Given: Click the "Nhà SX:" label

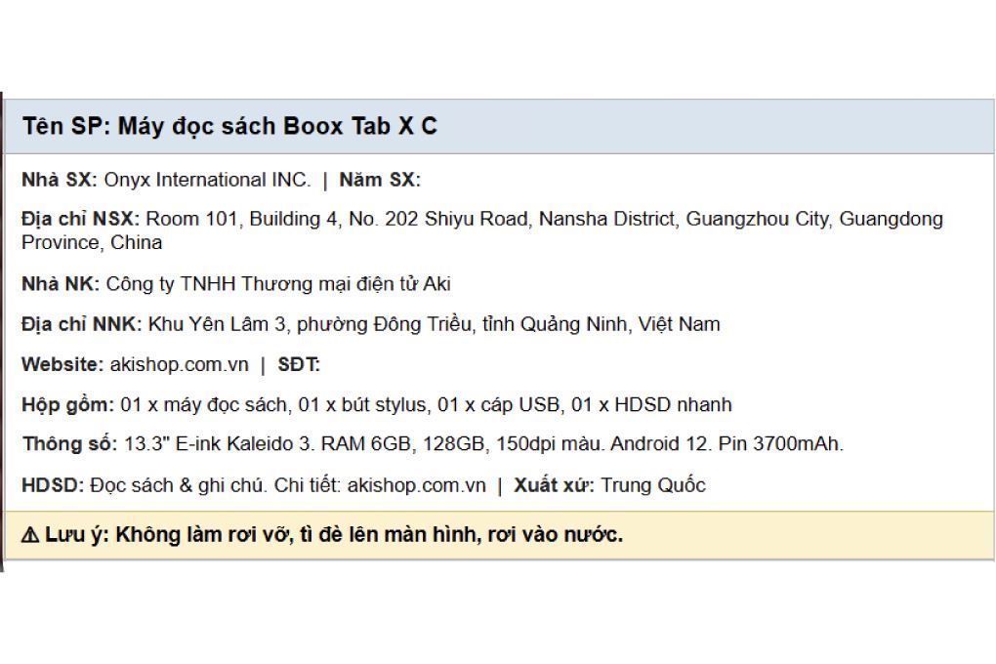Looking at the screenshot, I should 60,180.
